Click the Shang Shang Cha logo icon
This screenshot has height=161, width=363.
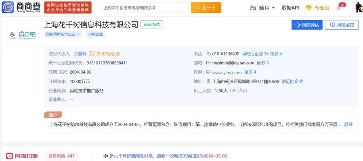(x=8, y=7)
